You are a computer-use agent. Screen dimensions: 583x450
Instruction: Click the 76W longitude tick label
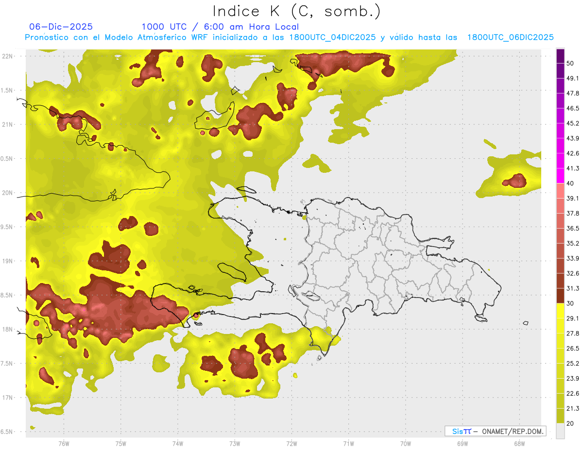(64, 443)
